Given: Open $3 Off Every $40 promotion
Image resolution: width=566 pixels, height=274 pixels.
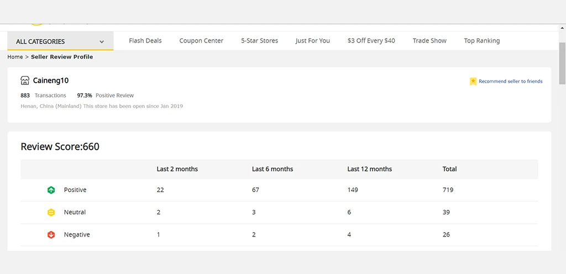Looking at the screenshot, I should (371, 41).
